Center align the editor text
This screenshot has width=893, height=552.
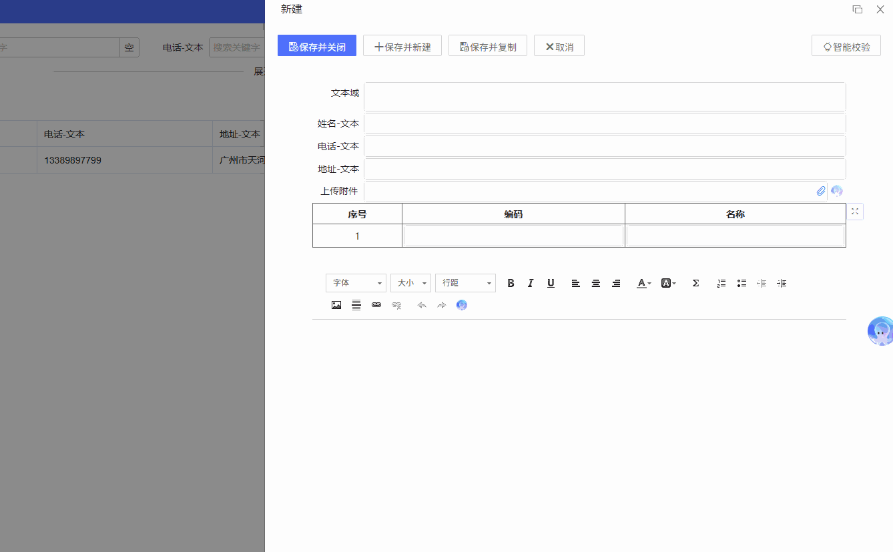(x=596, y=283)
